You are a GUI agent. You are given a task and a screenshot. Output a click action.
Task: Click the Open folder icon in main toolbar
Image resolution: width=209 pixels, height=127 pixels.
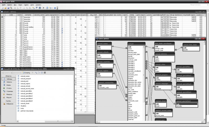[5, 8]
